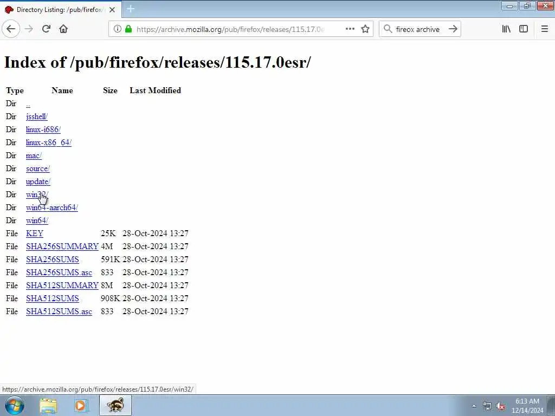Viewport: 555px width, 416px height.
Task: Open the taskbar clock showing 6:13 AM
Action: click(x=527, y=406)
